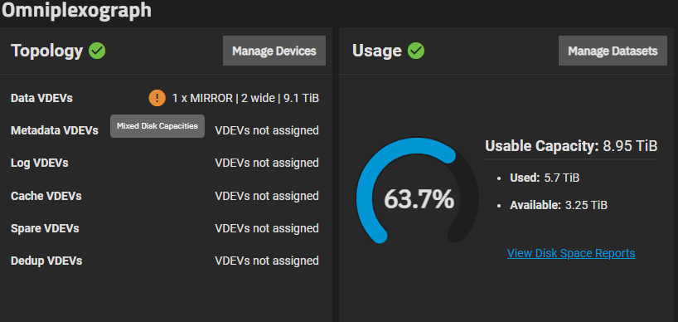Click the Cache VDEVs not assigned value
This screenshot has height=322, width=678.
pyautogui.click(x=267, y=196)
